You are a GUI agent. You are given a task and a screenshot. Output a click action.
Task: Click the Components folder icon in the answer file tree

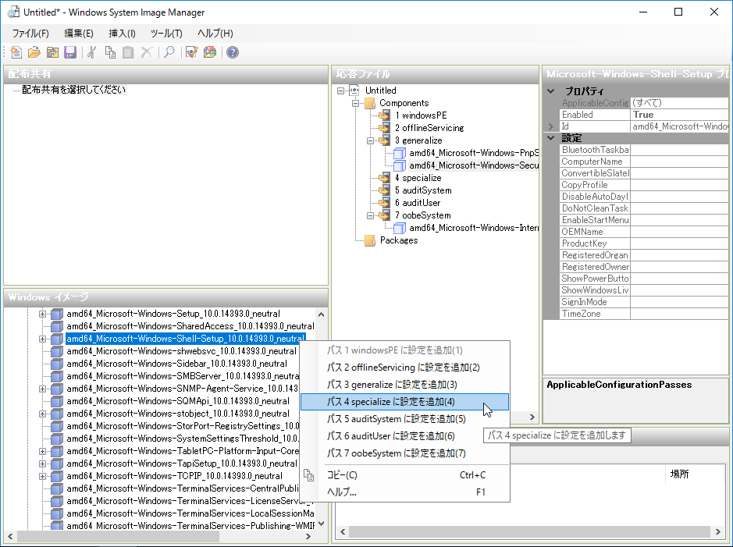coord(370,103)
